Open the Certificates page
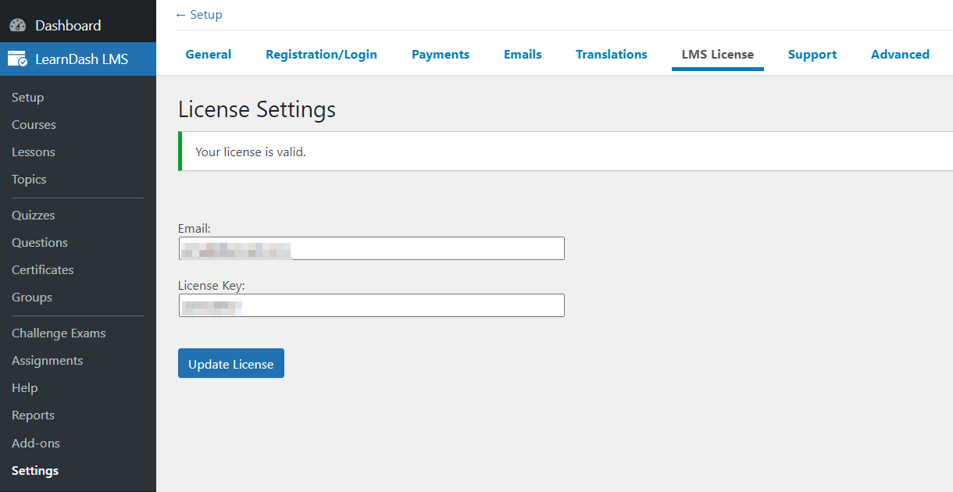Viewport: 953px width, 492px height. pos(43,270)
